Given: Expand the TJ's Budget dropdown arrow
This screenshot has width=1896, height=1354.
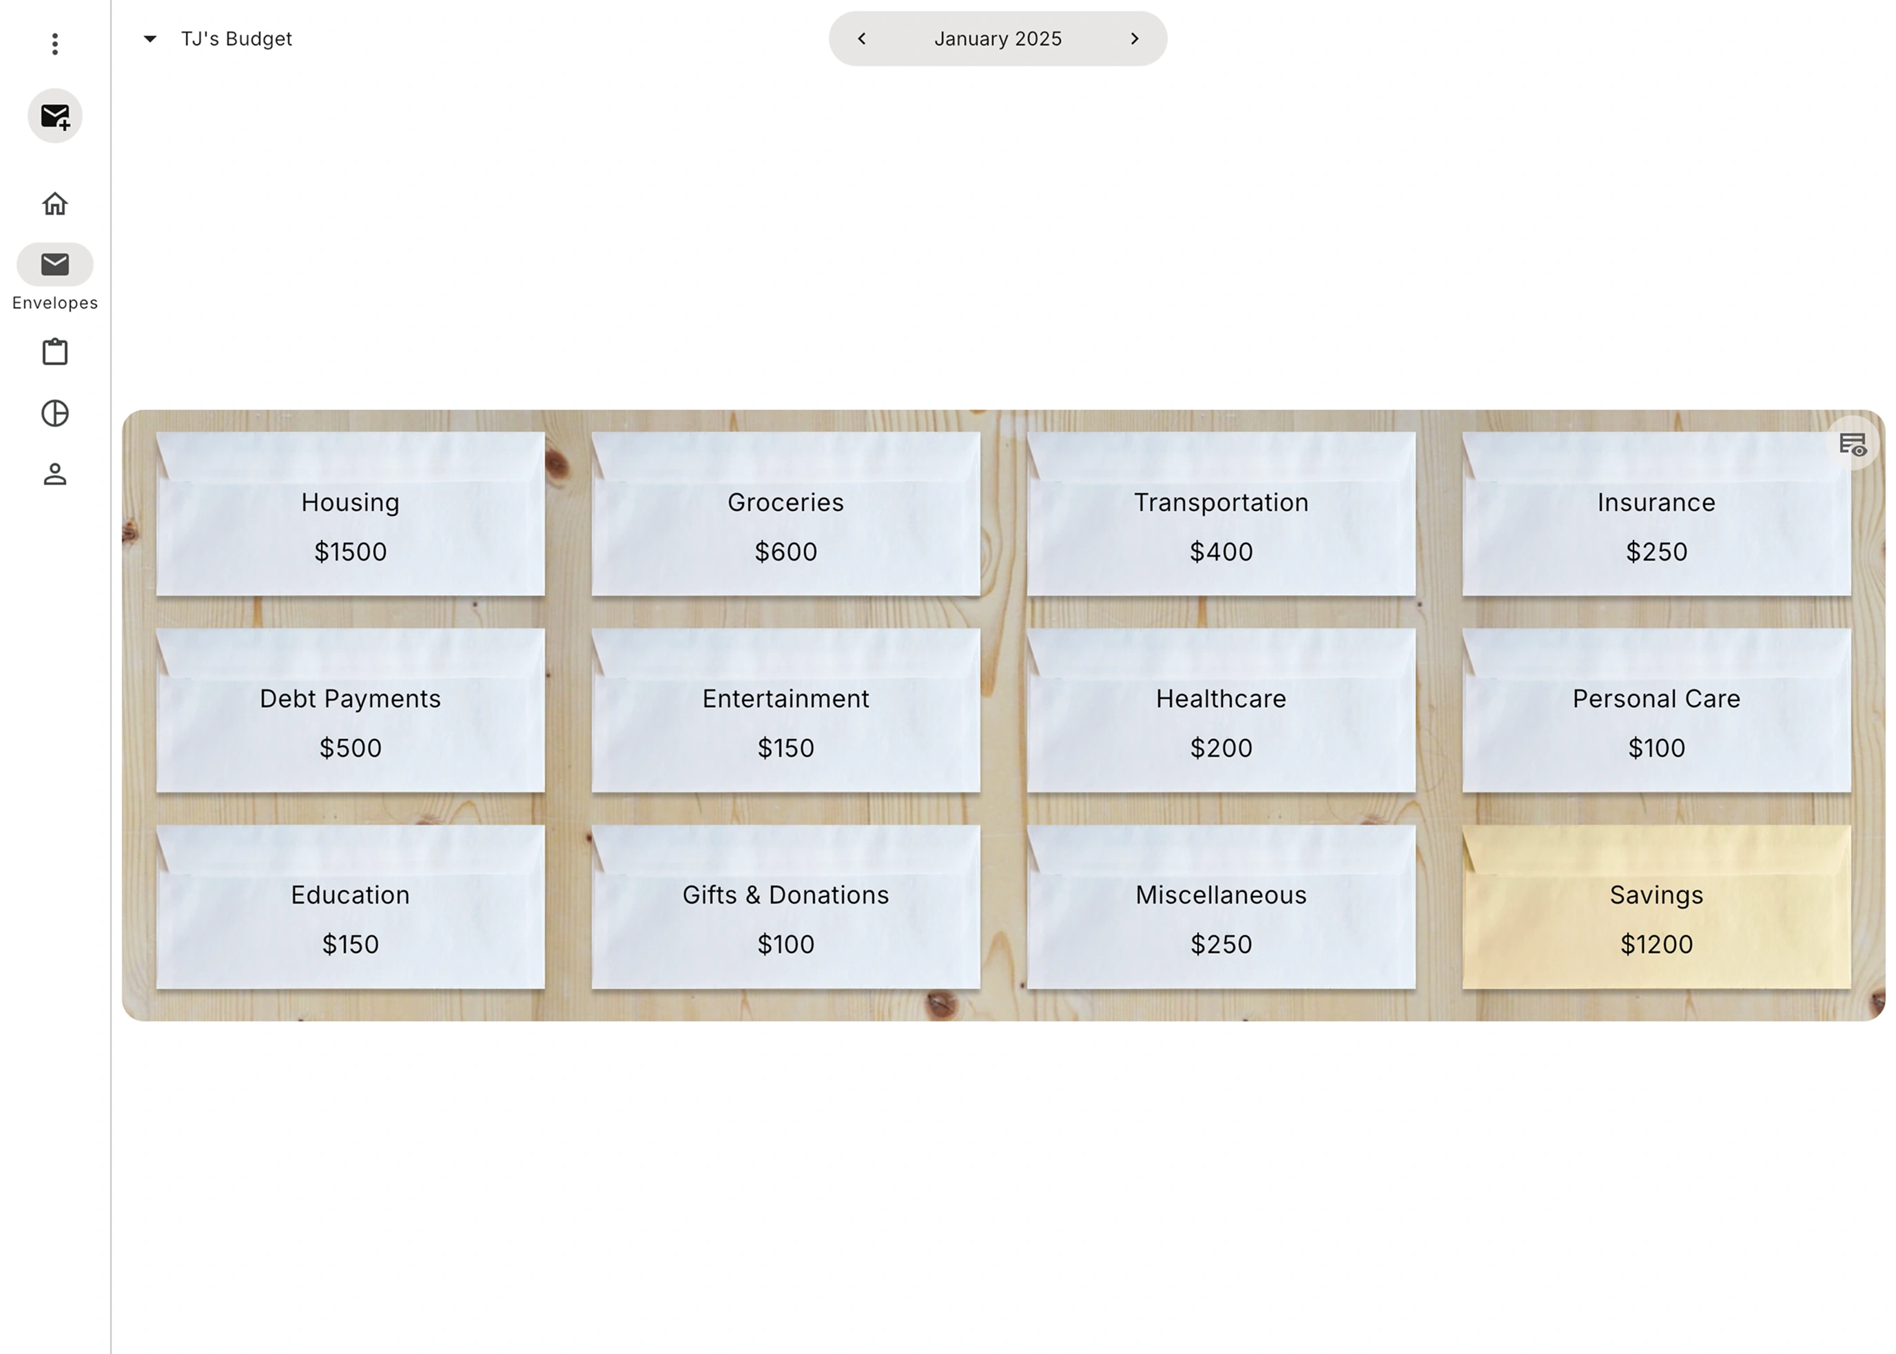Looking at the screenshot, I should [x=150, y=39].
